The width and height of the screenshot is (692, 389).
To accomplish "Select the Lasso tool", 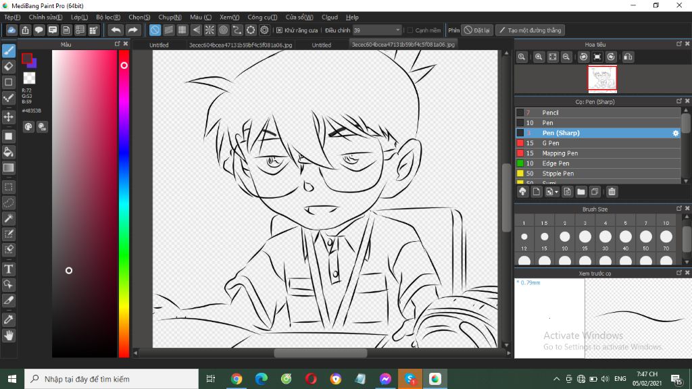I will tap(8, 203).
